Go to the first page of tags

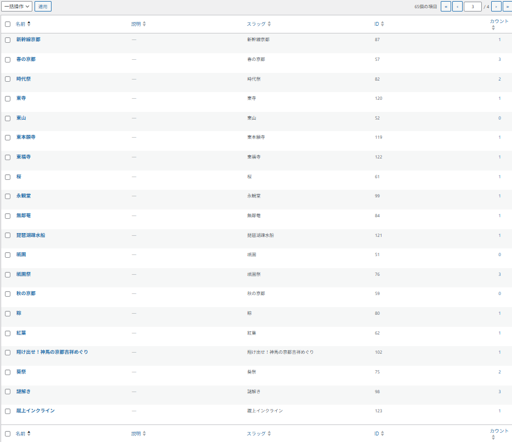click(446, 7)
